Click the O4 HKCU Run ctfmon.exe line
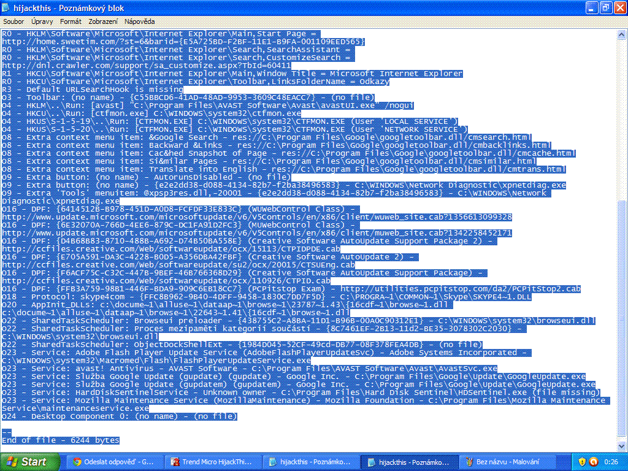The width and height of the screenshot is (628, 471). pyautogui.click(x=151, y=113)
